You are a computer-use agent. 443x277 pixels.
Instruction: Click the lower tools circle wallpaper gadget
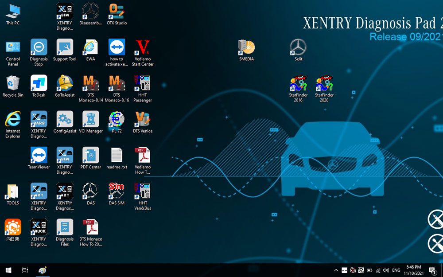[x=435, y=243]
